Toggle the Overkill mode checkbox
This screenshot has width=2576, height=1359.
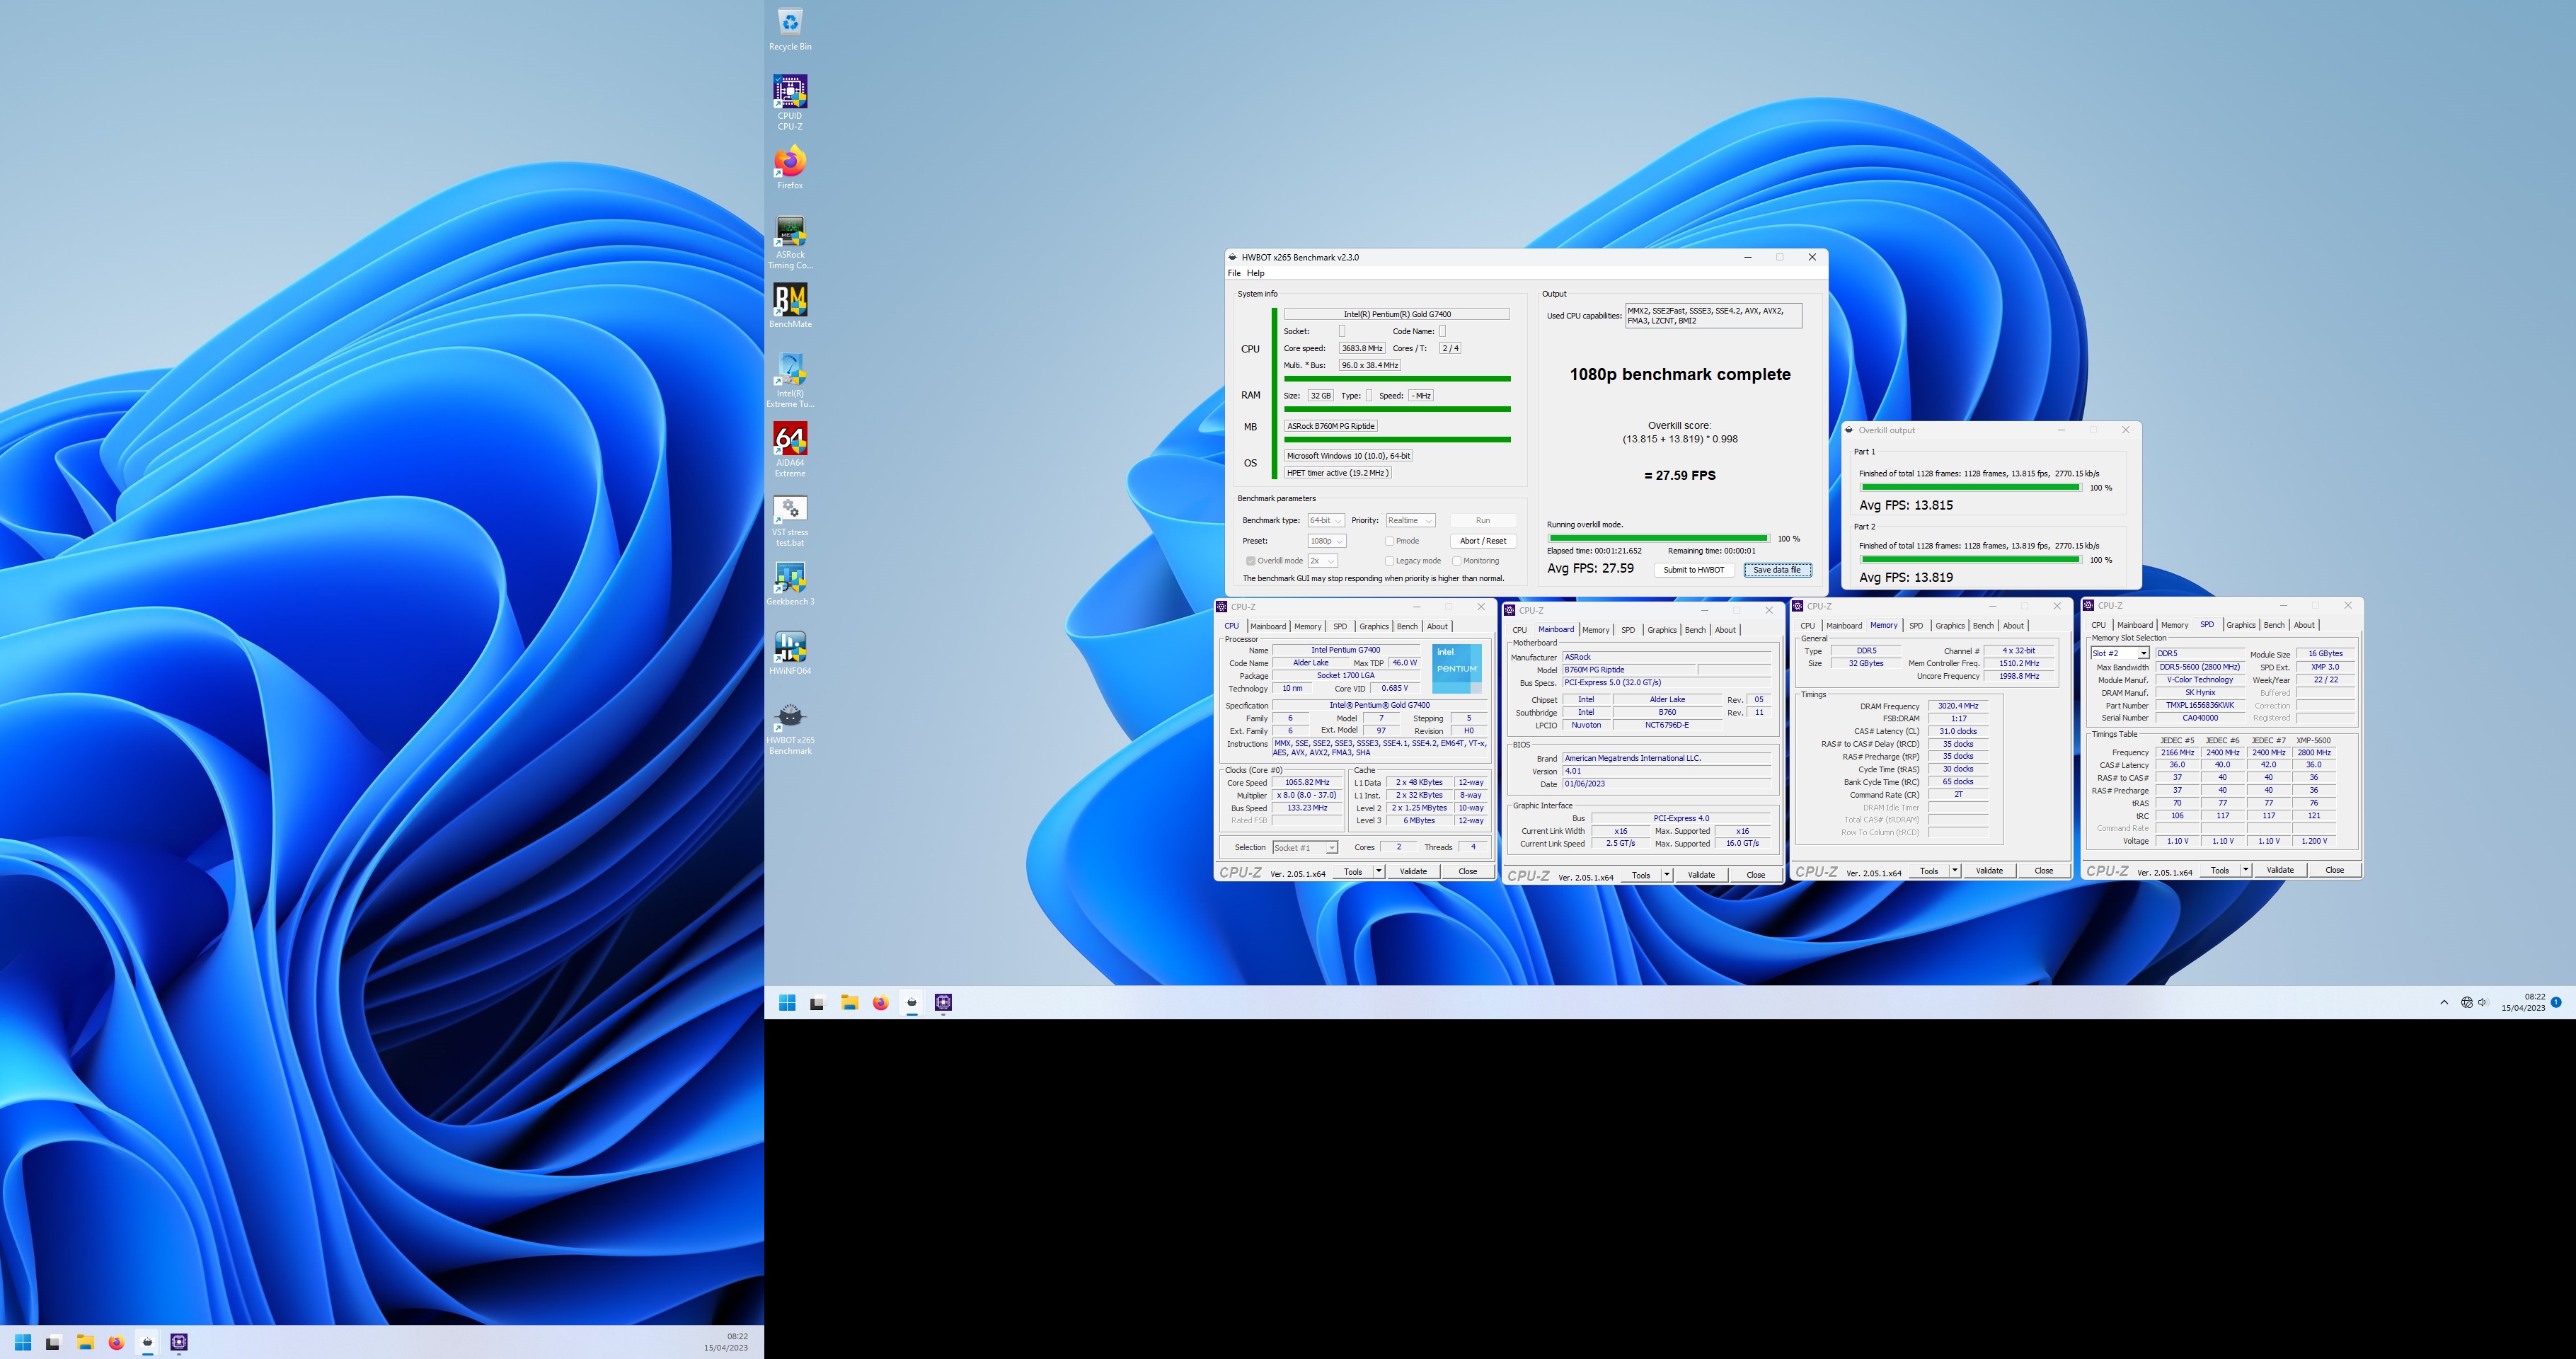(x=1250, y=561)
